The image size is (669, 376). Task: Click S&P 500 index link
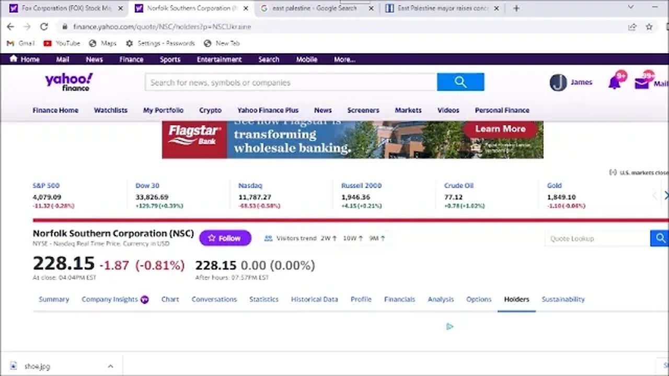click(46, 185)
